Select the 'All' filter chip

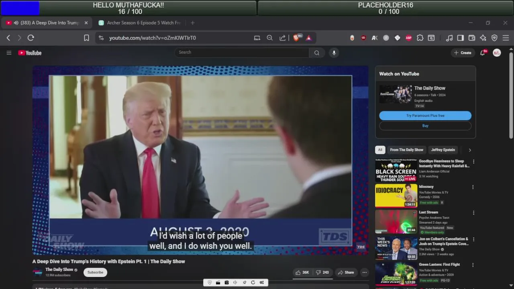click(x=380, y=150)
